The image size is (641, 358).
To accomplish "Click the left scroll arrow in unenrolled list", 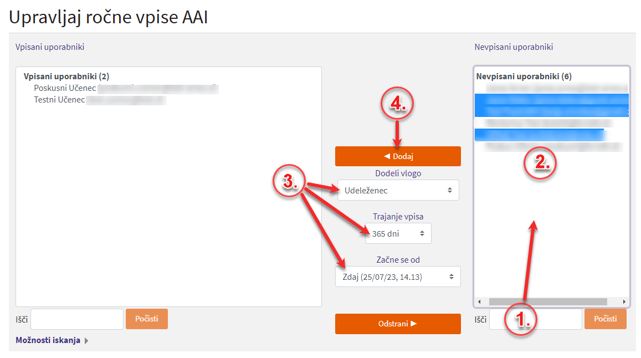I will [x=479, y=301].
